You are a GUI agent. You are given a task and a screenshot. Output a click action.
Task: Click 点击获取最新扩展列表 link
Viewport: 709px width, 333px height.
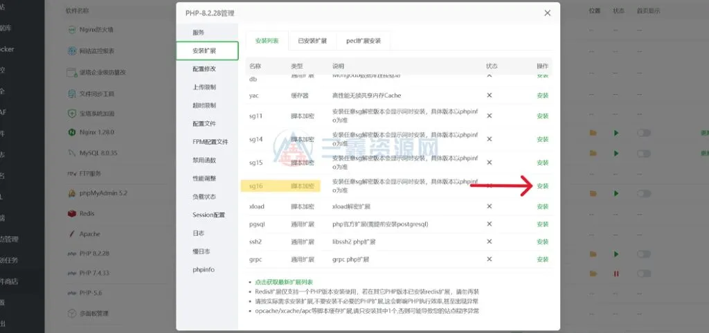[x=284, y=282]
